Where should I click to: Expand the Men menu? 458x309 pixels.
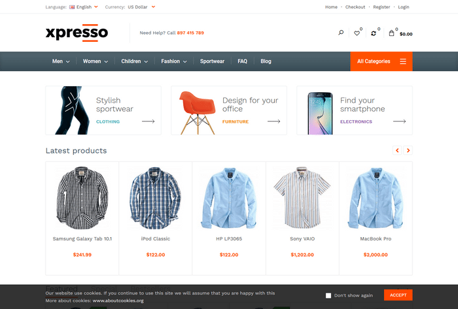click(61, 61)
